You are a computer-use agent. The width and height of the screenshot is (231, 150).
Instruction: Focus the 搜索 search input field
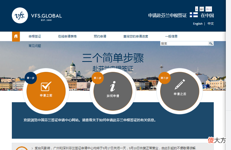(x=184, y=43)
